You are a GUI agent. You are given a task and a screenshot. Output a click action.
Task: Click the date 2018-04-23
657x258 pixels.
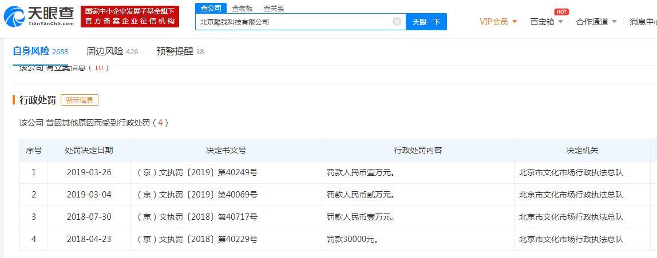(89, 239)
